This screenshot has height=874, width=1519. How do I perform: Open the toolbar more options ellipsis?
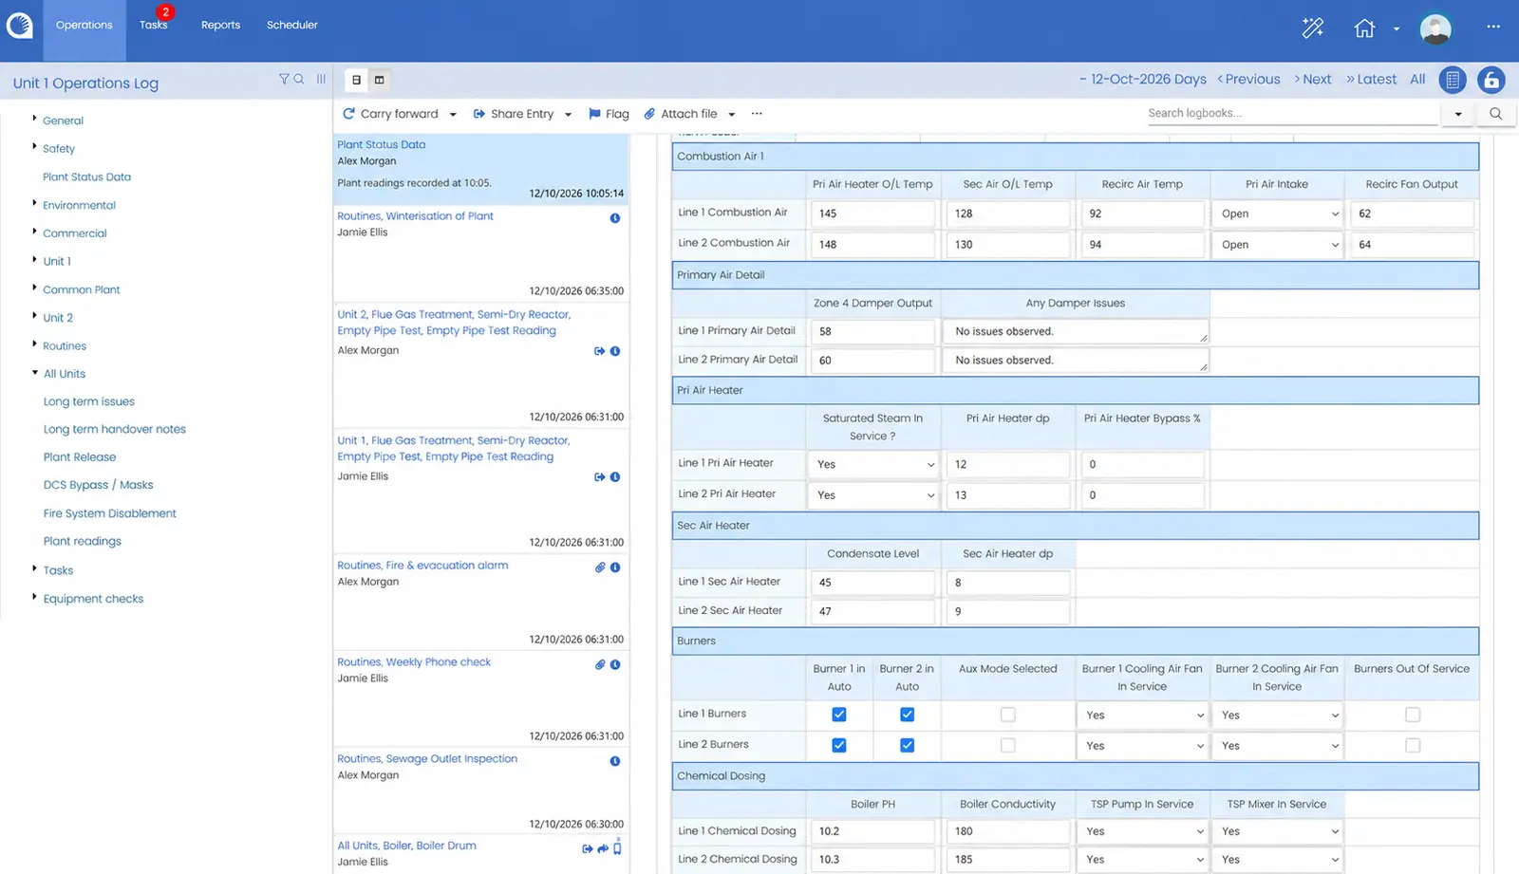(757, 114)
